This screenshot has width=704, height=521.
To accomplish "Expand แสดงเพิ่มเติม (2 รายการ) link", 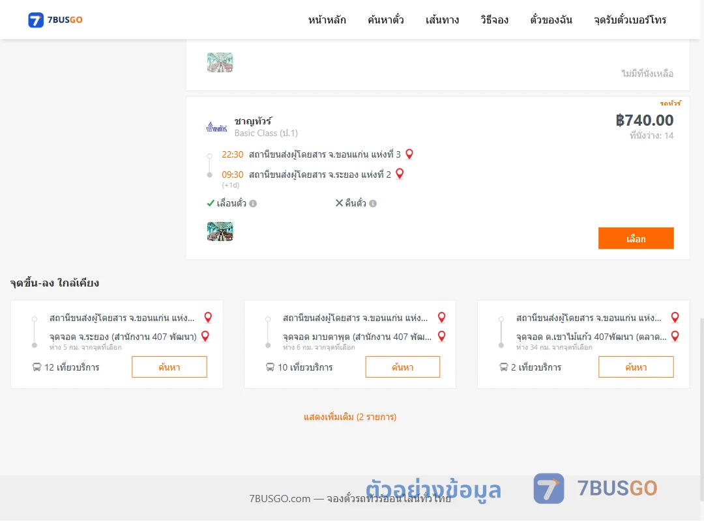I will coord(350,417).
